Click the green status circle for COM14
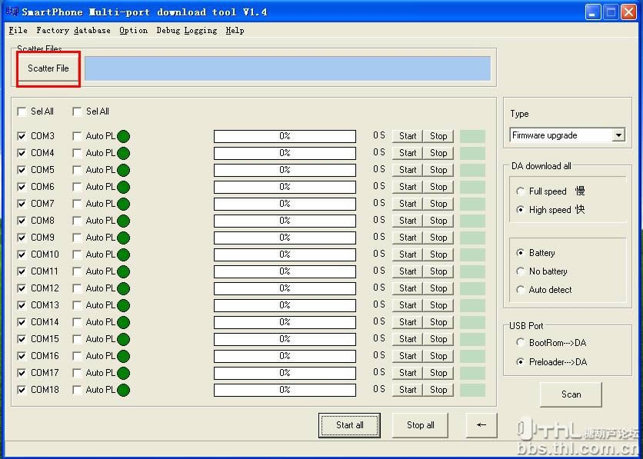Screen dimensions: 643x459 pos(123,322)
